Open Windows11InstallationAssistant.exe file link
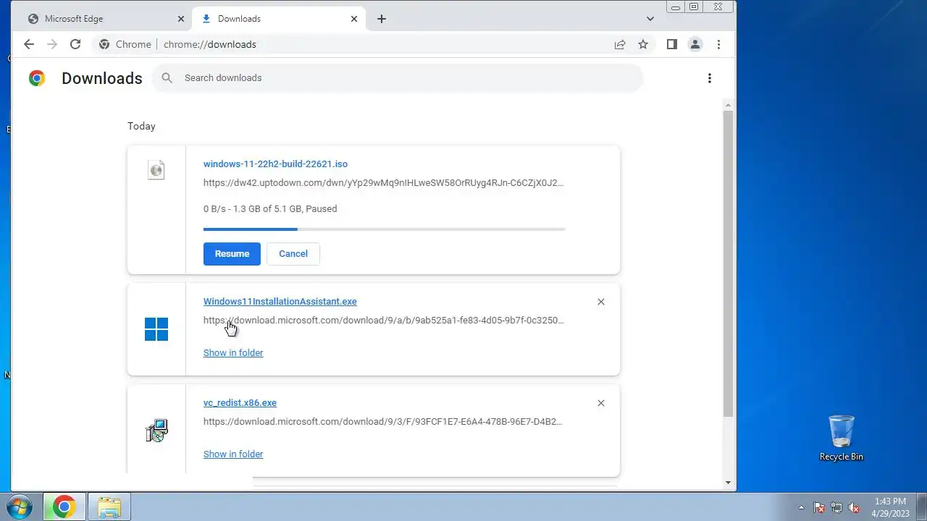 (280, 302)
